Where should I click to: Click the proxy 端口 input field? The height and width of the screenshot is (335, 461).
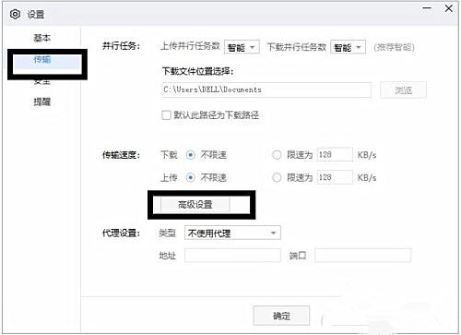(x=362, y=256)
